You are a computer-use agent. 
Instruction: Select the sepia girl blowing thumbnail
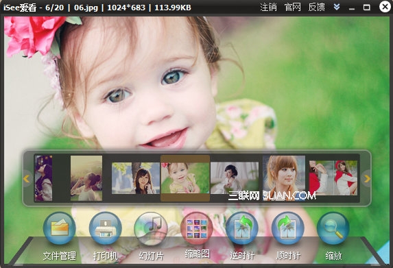[86, 178]
